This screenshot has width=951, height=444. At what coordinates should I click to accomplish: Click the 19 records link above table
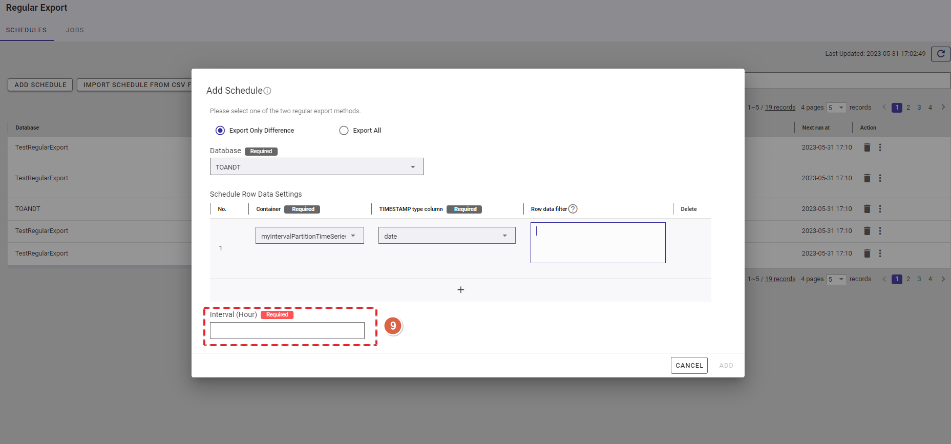(x=780, y=108)
